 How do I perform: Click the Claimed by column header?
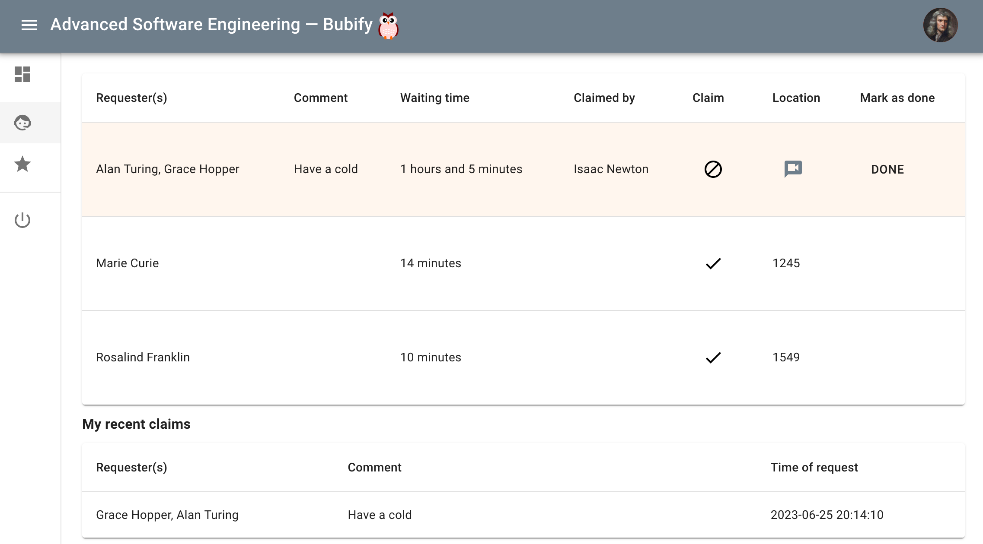point(604,98)
